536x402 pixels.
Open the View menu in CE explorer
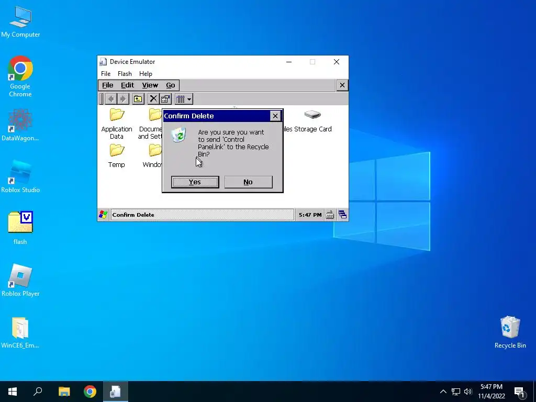coord(150,85)
